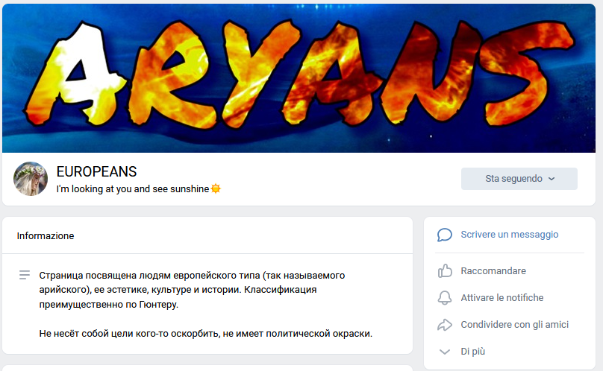Click the Di più label

click(x=472, y=352)
